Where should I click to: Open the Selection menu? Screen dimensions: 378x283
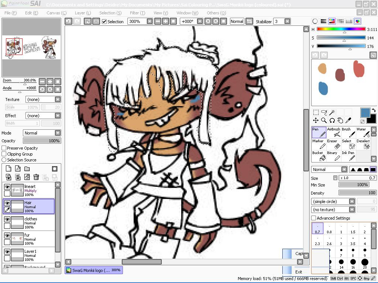pos(110,13)
